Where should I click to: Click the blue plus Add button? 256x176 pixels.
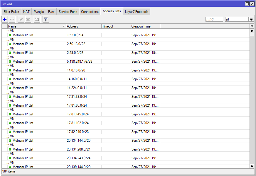[x=5, y=19]
